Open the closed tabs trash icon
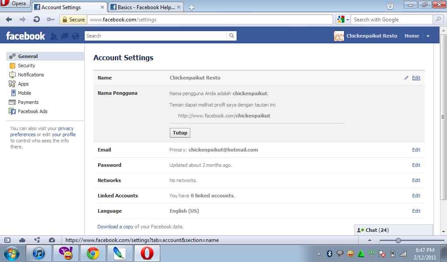The width and height of the screenshot is (447, 262). point(390,6)
